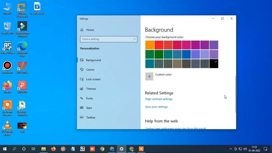
Task: Select VLC media player desktop shortcut
Action: coord(7,128)
